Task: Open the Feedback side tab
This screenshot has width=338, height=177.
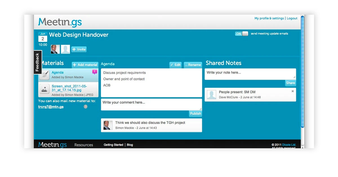Action: coord(38,62)
